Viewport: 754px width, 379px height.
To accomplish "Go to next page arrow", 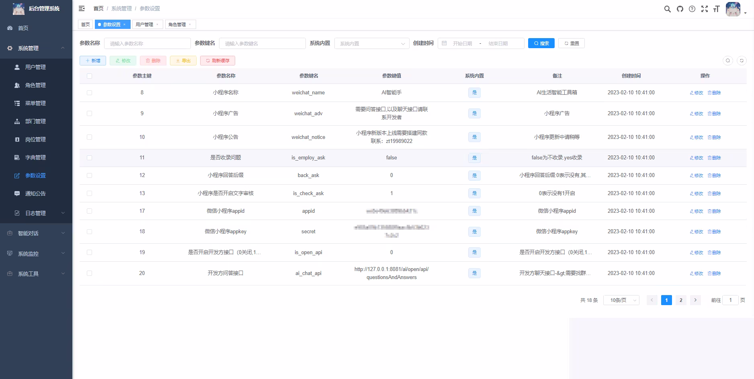I will tap(695, 300).
